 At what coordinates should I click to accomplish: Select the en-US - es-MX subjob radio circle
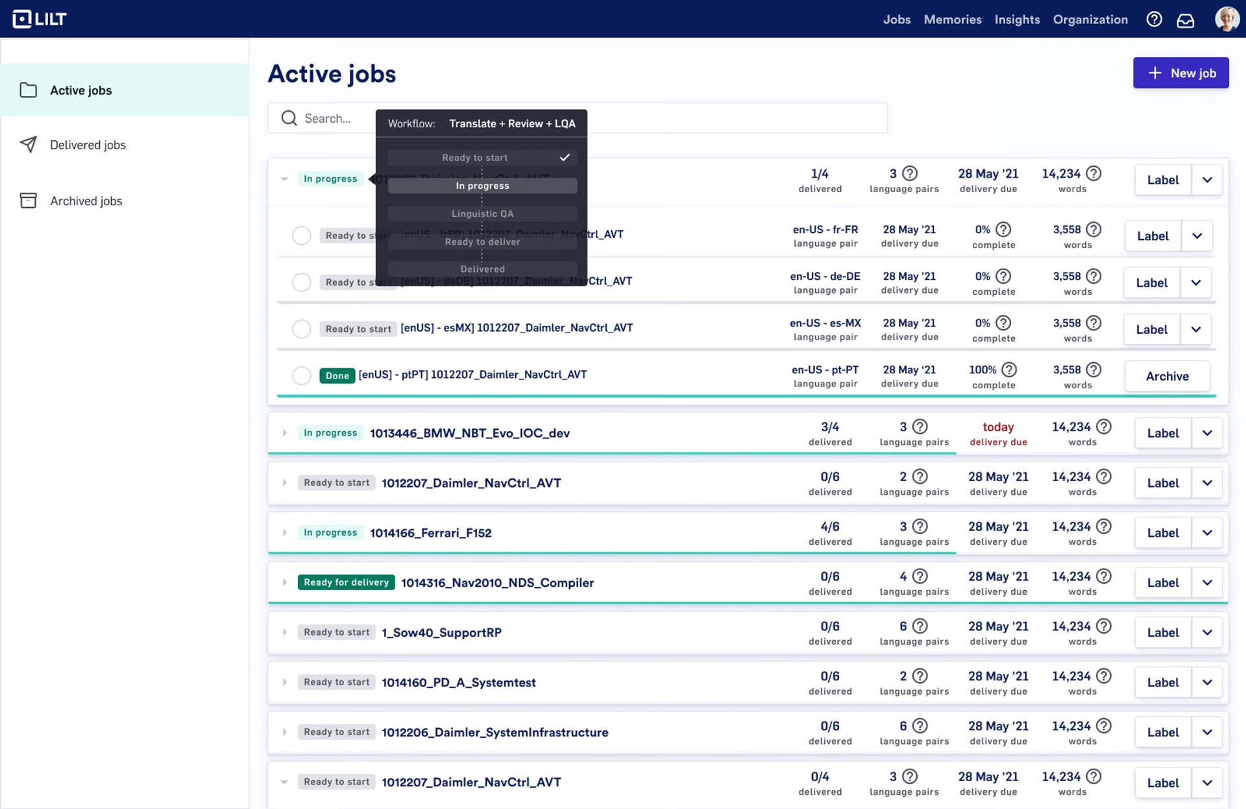[301, 329]
